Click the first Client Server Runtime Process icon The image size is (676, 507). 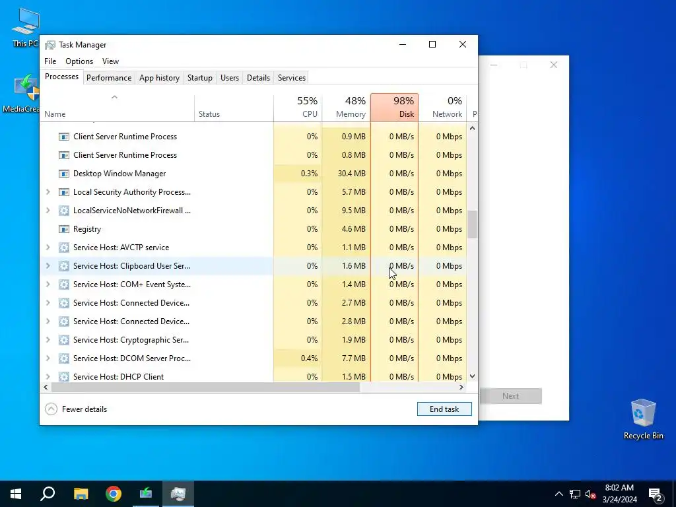pyautogui.click(x=64, y=137)
